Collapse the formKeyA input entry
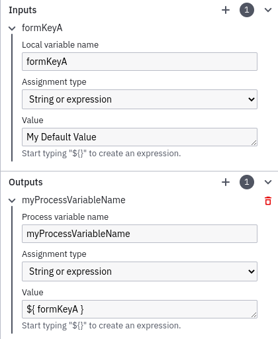This screenshot has width=278, height=339. 12,28
